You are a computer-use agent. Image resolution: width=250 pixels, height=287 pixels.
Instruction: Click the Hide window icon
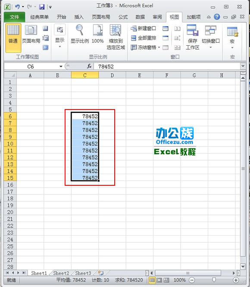(x=166, y=38)
